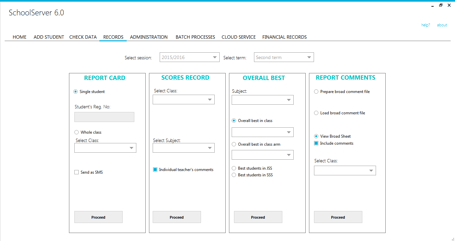Uncheck the Include comments option

pyautogui.click(x=316, y=143)
